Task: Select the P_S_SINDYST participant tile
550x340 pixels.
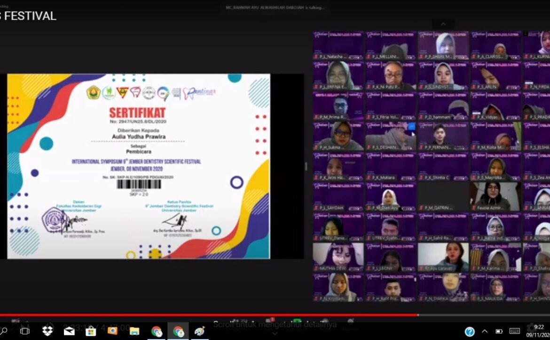Action: 443,76
